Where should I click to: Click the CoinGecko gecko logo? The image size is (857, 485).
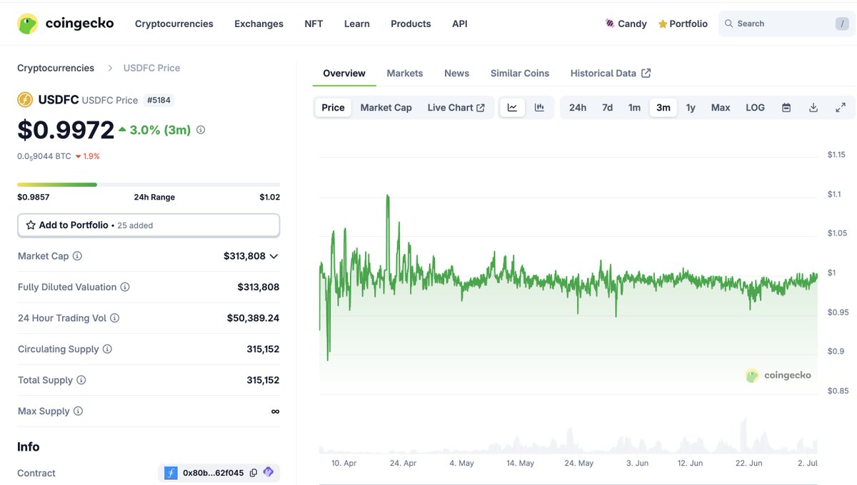28,24
